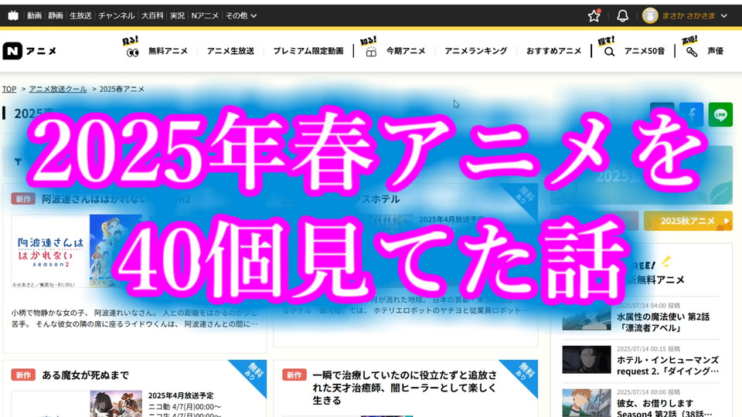Viewport: 742px width, 417px height.
Task: Click the 見る eyes icon
Action: click(132, 53)
